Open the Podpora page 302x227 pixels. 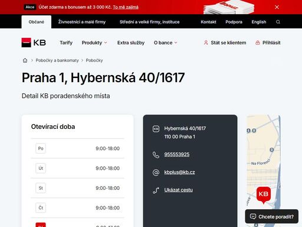(x=234, y=22)
